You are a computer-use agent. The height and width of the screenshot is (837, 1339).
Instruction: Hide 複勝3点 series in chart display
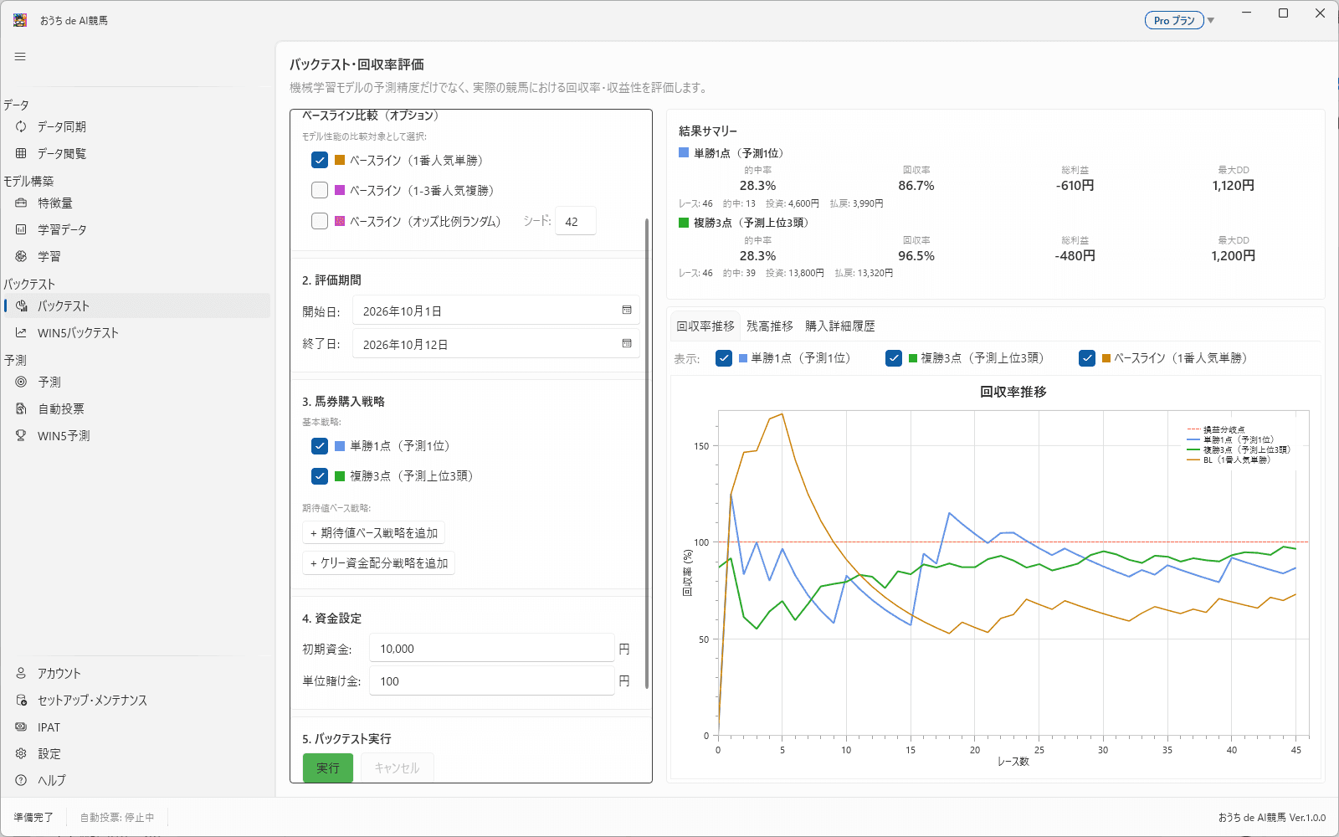894,358
